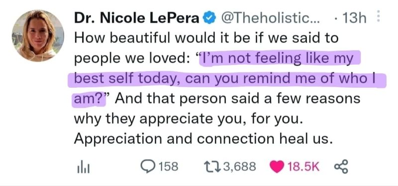Click the 158 replies count
The image size is (398, 186).
pos(169,167)
